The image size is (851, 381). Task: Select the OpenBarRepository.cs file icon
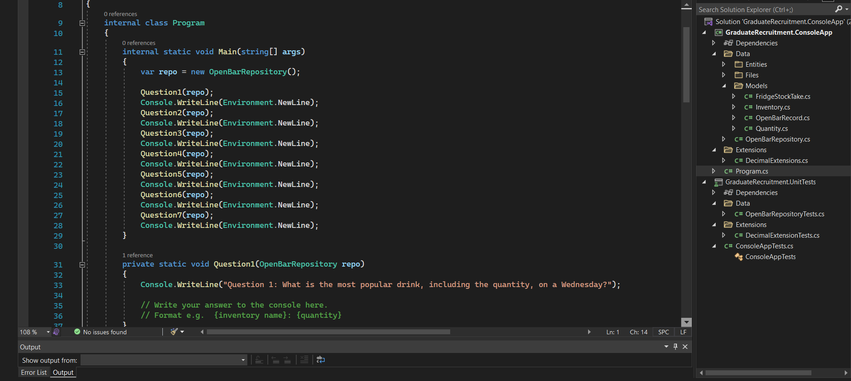[738, 139]
